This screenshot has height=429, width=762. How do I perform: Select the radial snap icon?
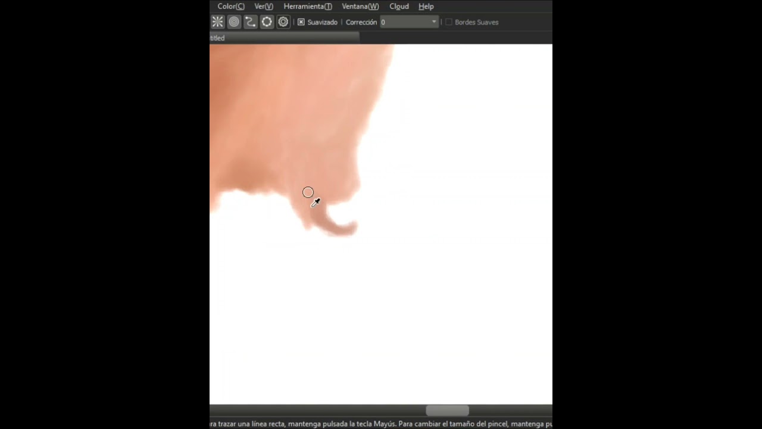[217, 22]
